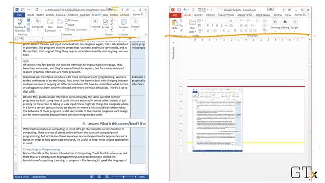Switch to Word's INSERT tab
This screenshot has height=183, width=325.
(x=40, y=15)
